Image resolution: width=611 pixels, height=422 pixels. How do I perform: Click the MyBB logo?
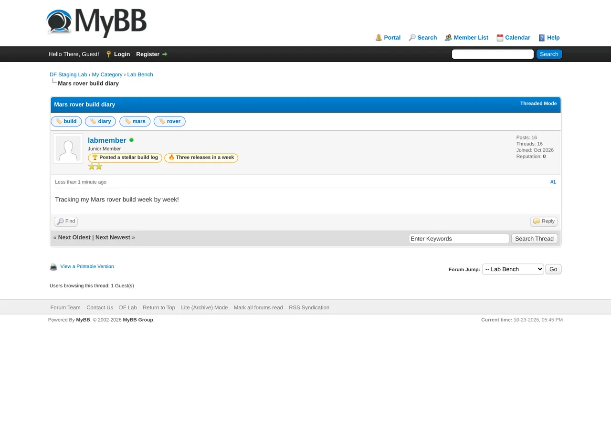96,22
